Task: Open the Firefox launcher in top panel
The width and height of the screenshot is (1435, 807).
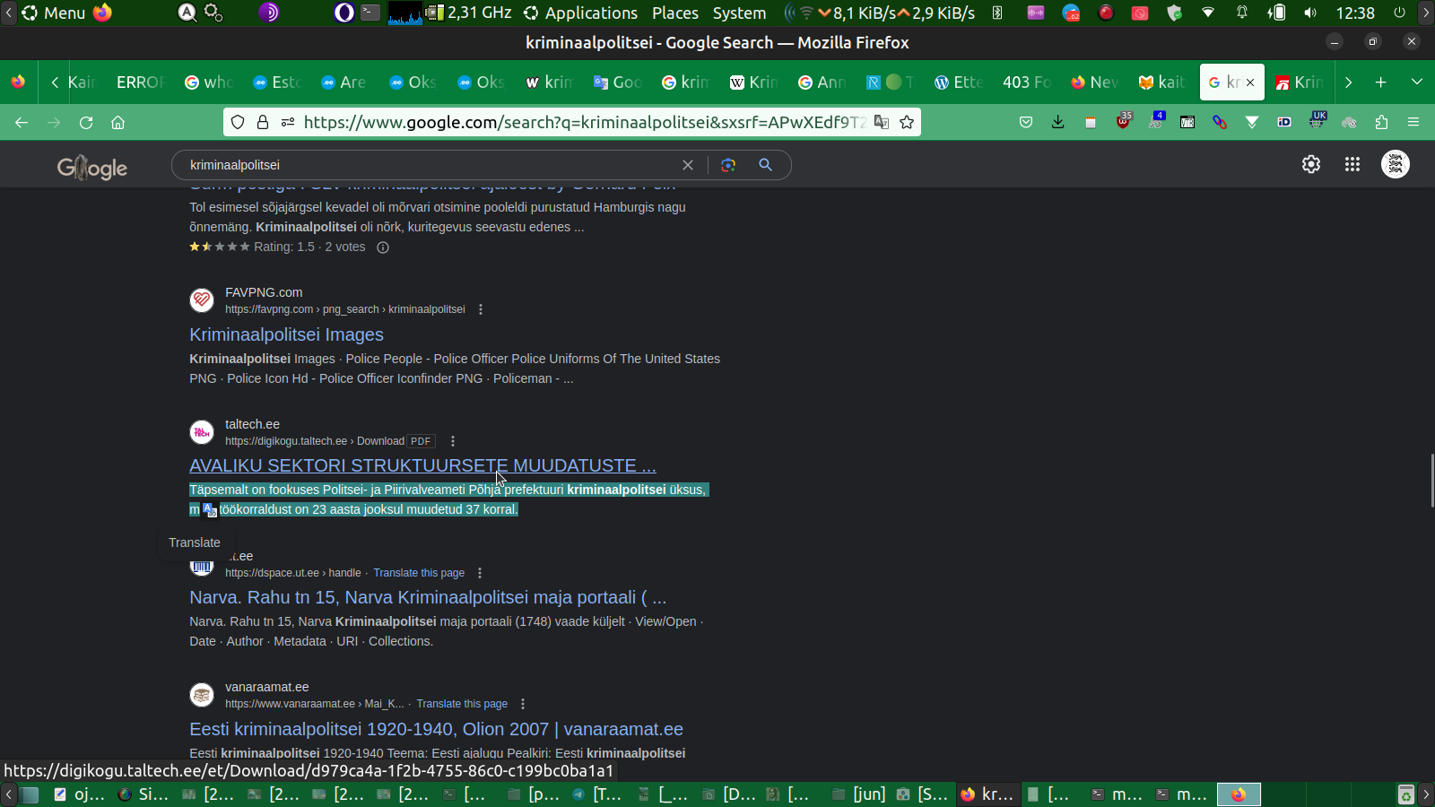Action: point(103,13)
